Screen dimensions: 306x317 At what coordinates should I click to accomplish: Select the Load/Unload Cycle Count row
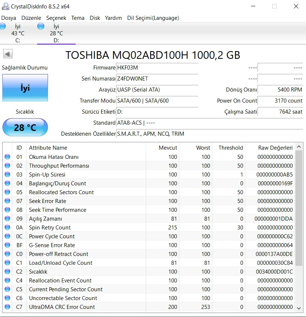tap(61, 263)
